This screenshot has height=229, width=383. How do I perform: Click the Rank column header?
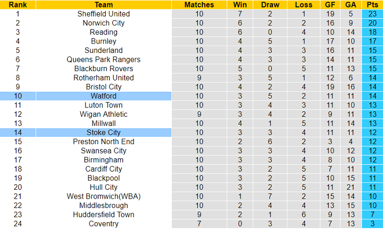(18, 5)
